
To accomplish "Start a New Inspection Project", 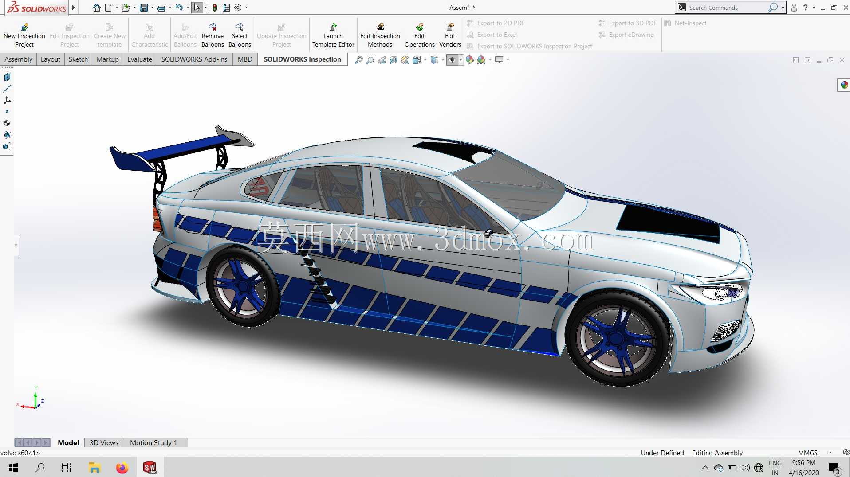I will (x=24, y=35).
